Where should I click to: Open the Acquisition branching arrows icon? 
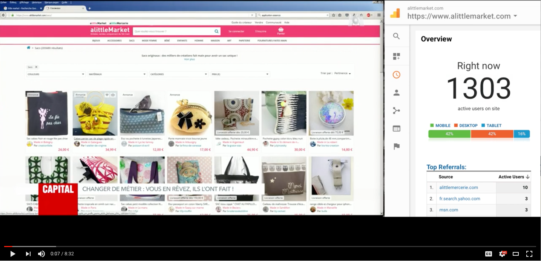click(396, 111)
